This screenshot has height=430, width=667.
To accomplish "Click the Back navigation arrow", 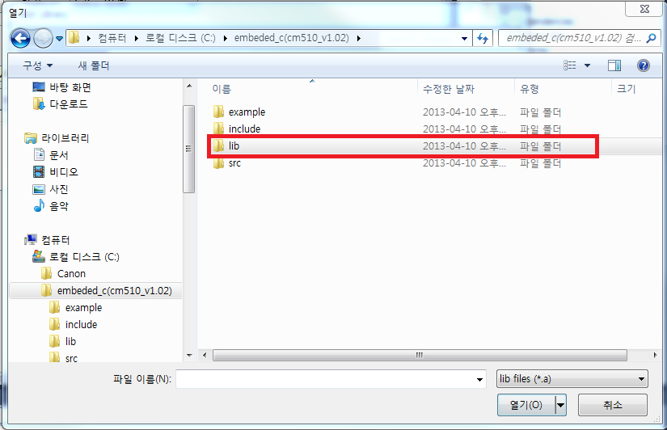I will coord(20,38).
